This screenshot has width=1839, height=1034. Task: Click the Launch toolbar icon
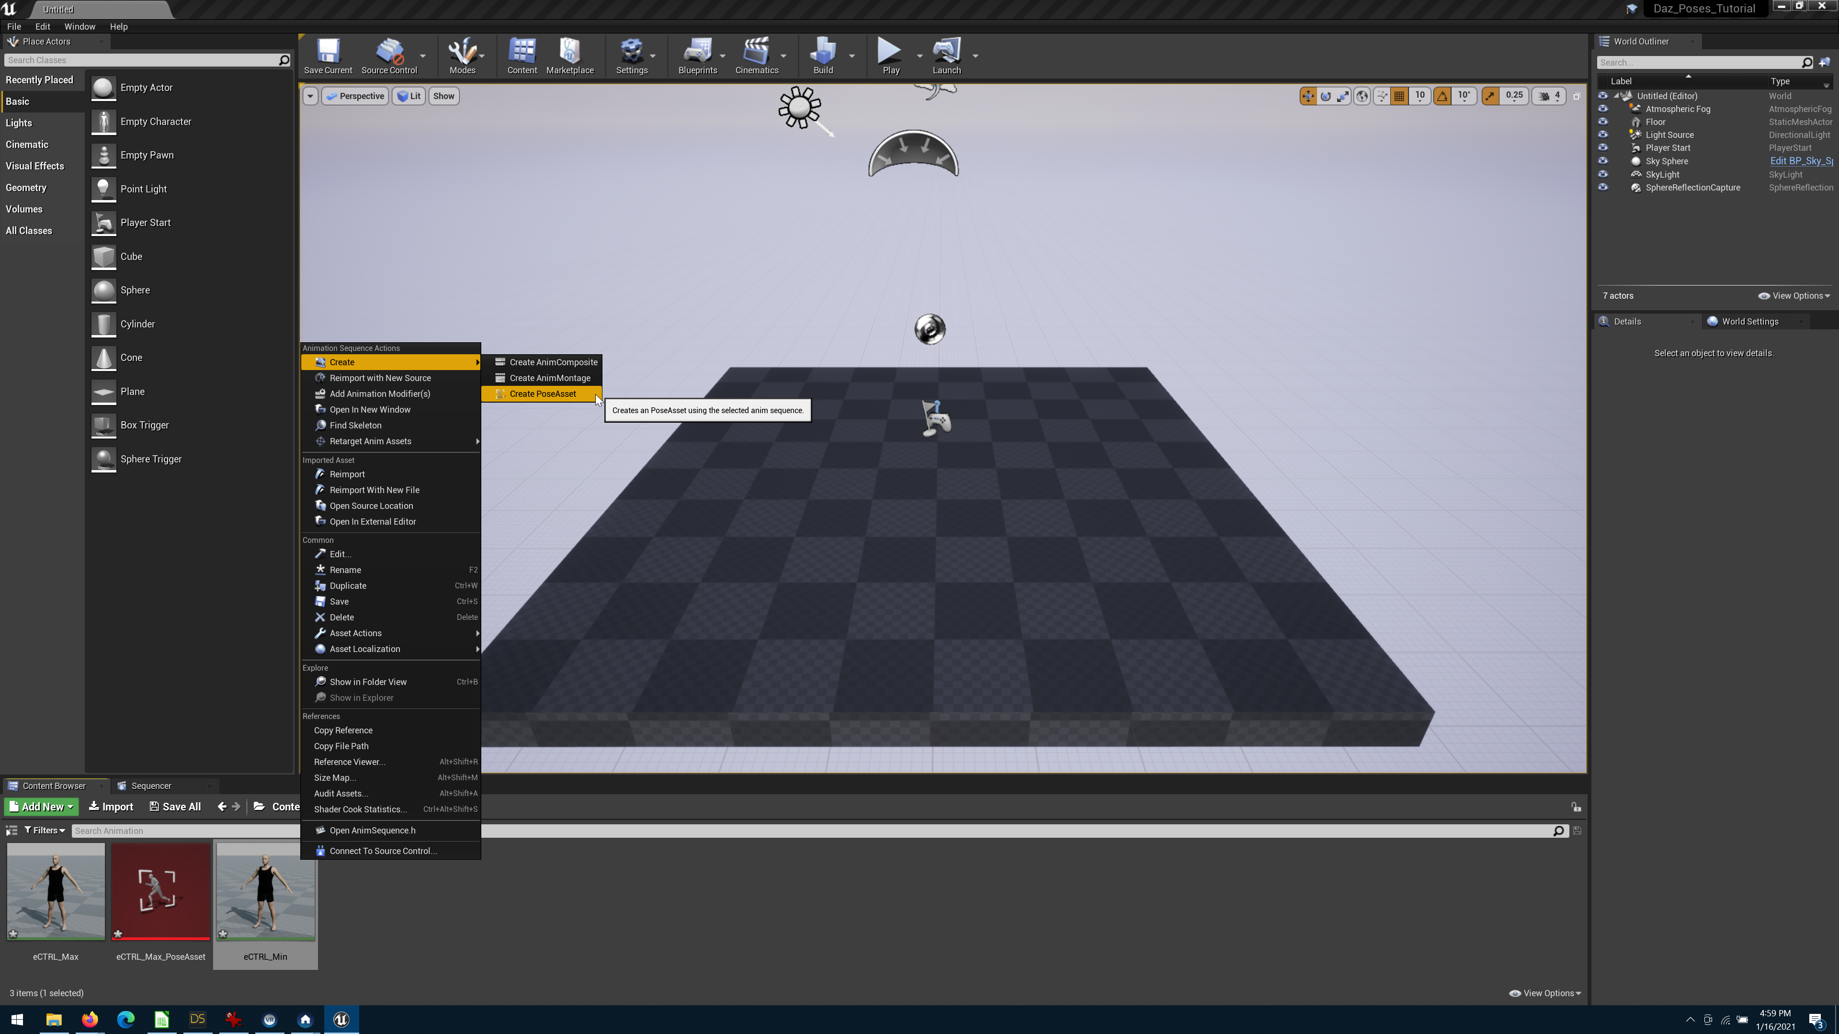947,56
